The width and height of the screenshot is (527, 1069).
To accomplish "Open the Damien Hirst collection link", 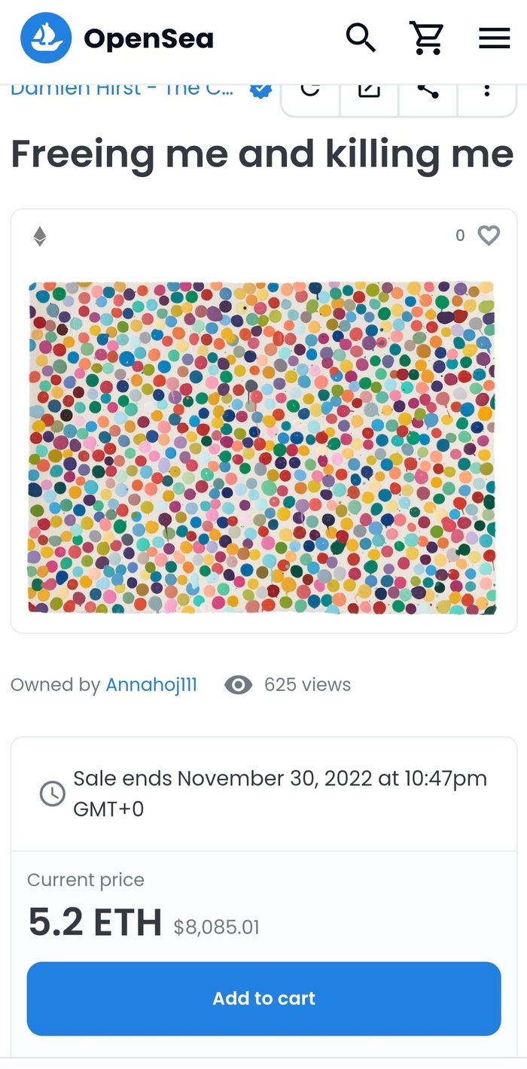I will [122, 90].
